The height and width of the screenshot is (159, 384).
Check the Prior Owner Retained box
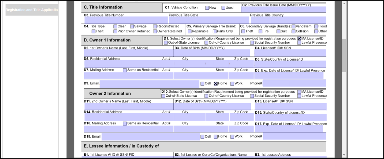[115, 31]
